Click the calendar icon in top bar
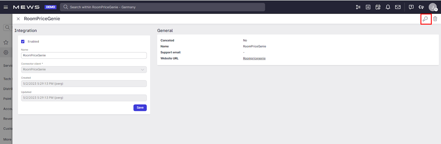This screenshot has height=144, width=441. click(x=378, y=7)
